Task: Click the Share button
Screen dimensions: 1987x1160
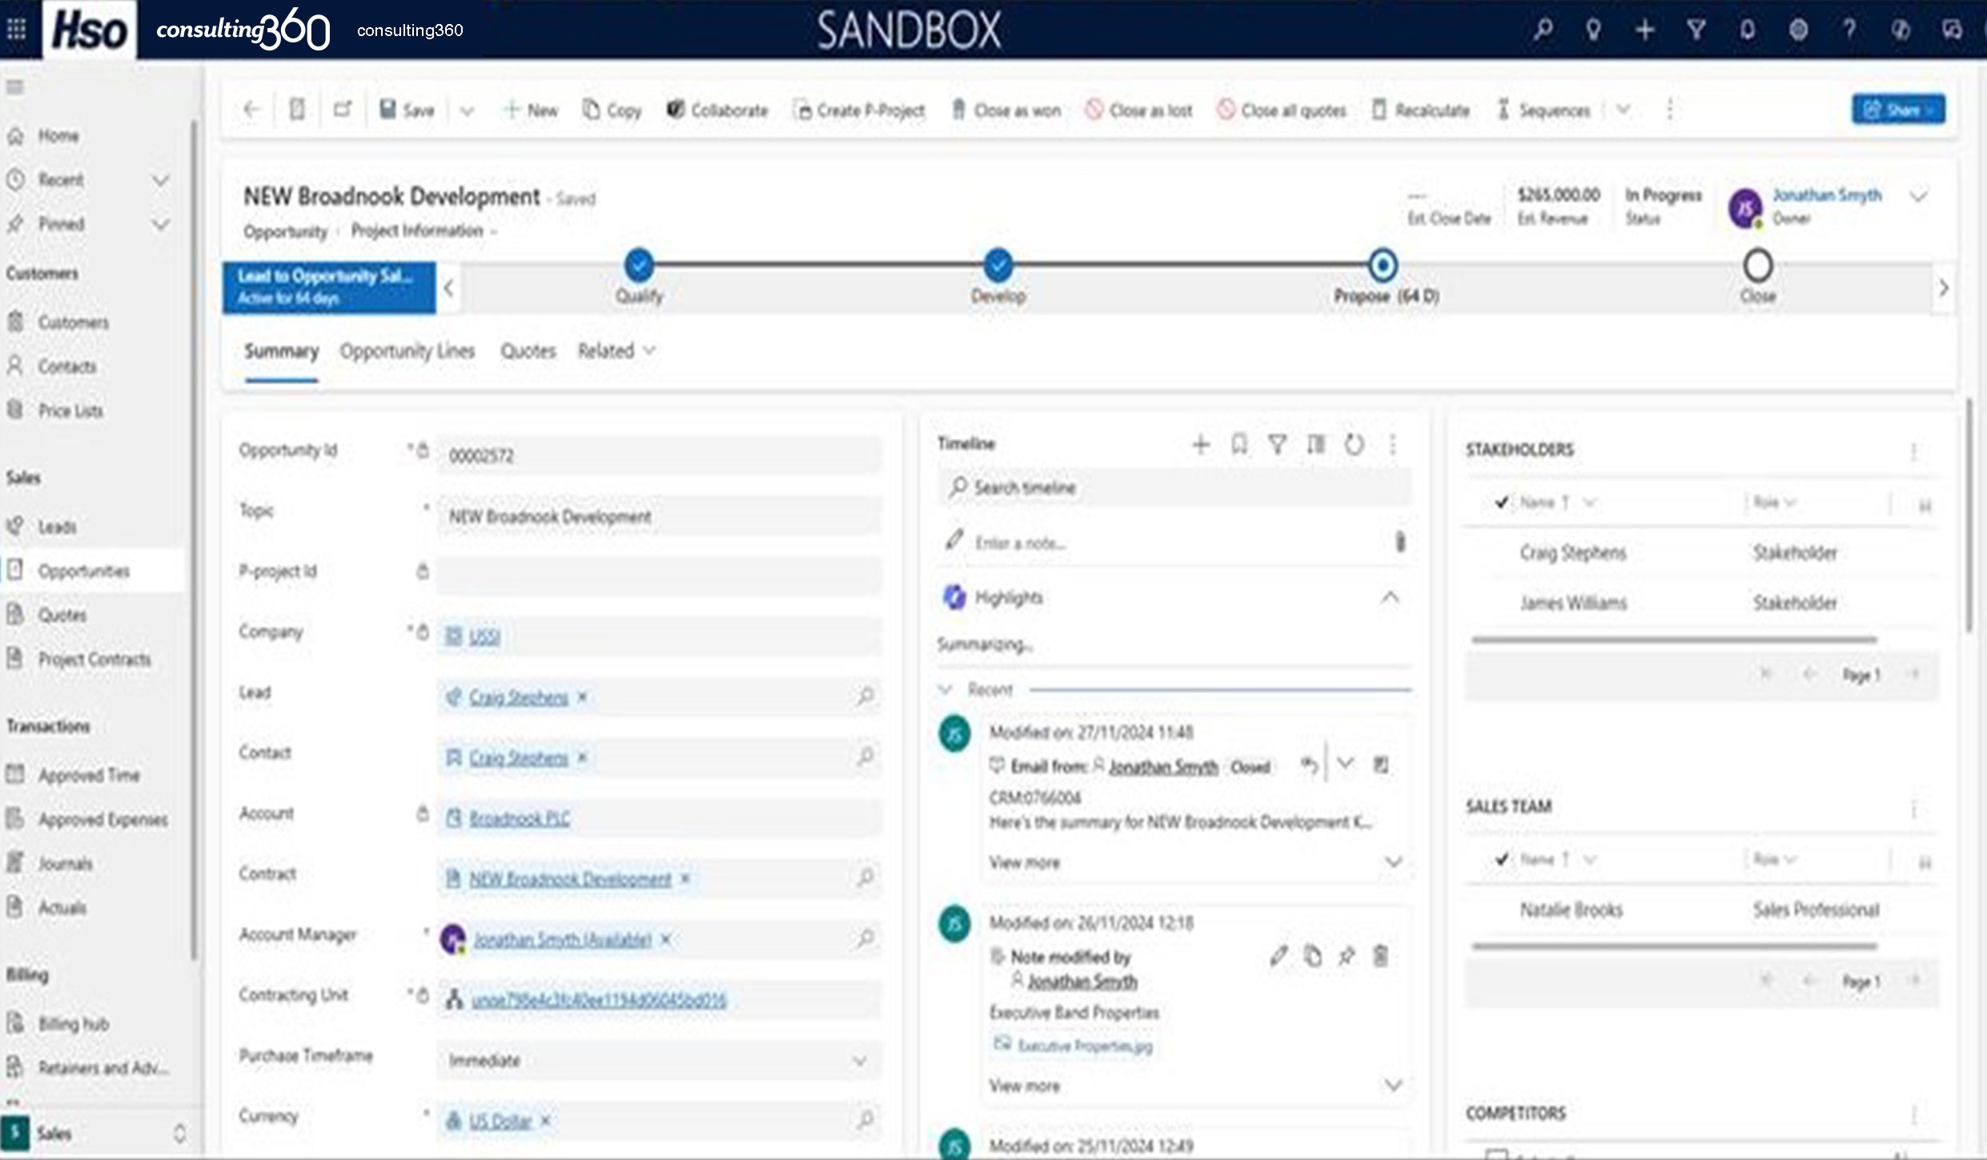Action: (1898, 109)
